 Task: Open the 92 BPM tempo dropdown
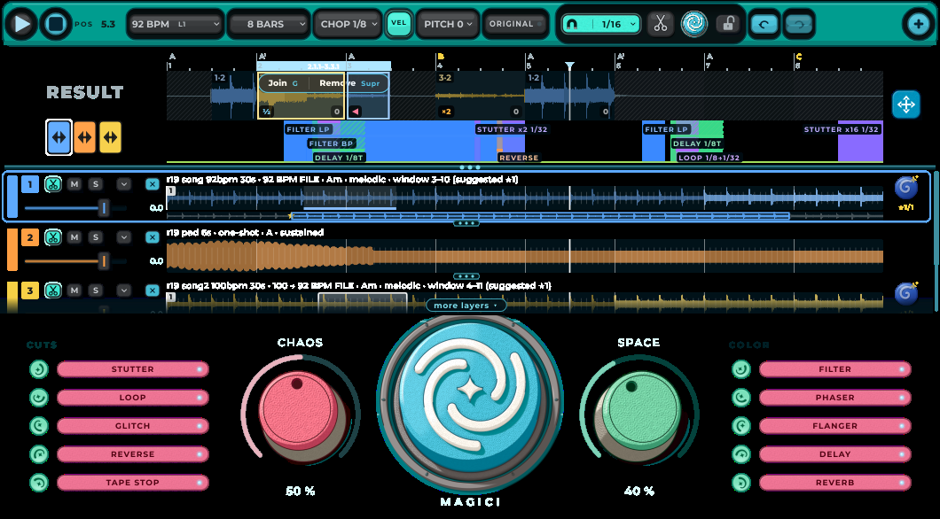pyautogui.click(x=175, y=24)
